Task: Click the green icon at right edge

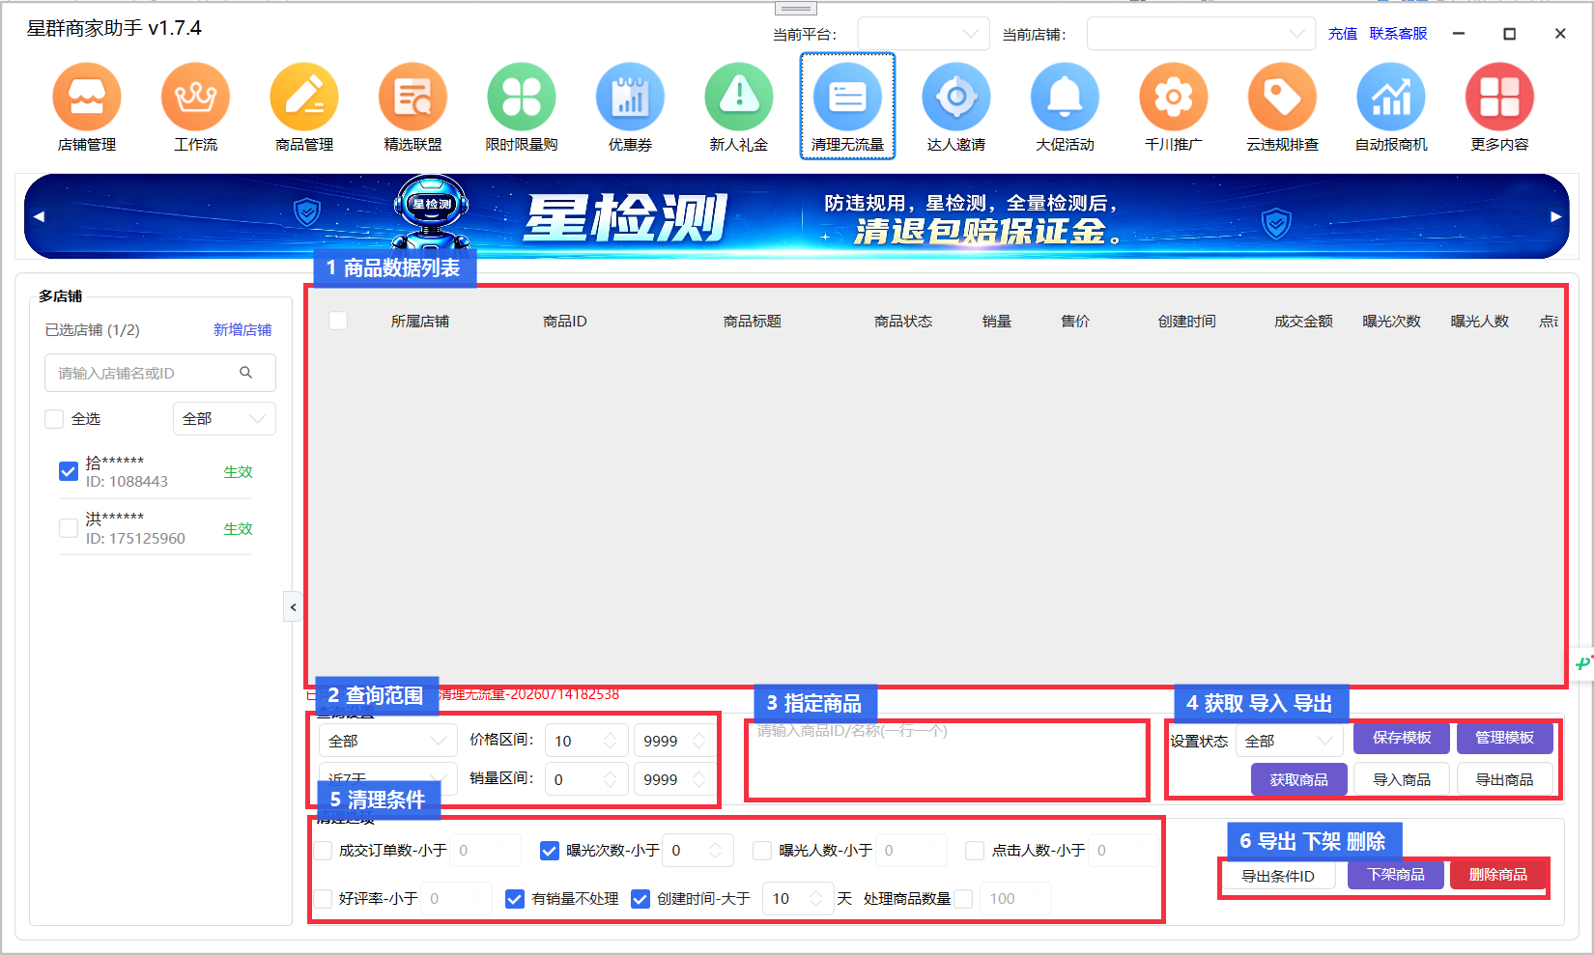Action: (1582, 663)
